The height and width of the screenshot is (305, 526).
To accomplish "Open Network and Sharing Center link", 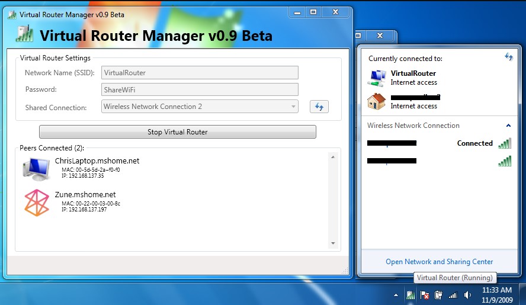I will 439,261.
